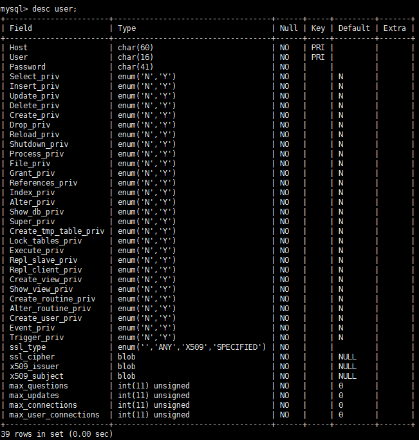
Task: Click the 'x509_issuer' field
Action: pos(35,367)
